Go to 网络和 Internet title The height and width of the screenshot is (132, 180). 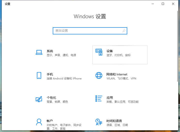click(x=117, y=74)
